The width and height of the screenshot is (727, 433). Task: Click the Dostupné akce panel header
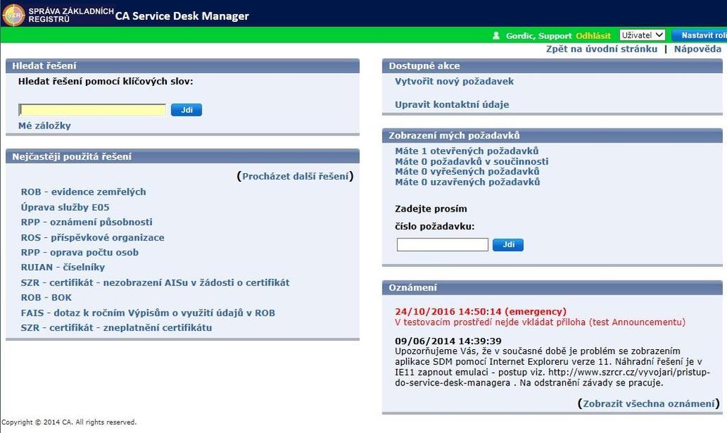point(552,66)
